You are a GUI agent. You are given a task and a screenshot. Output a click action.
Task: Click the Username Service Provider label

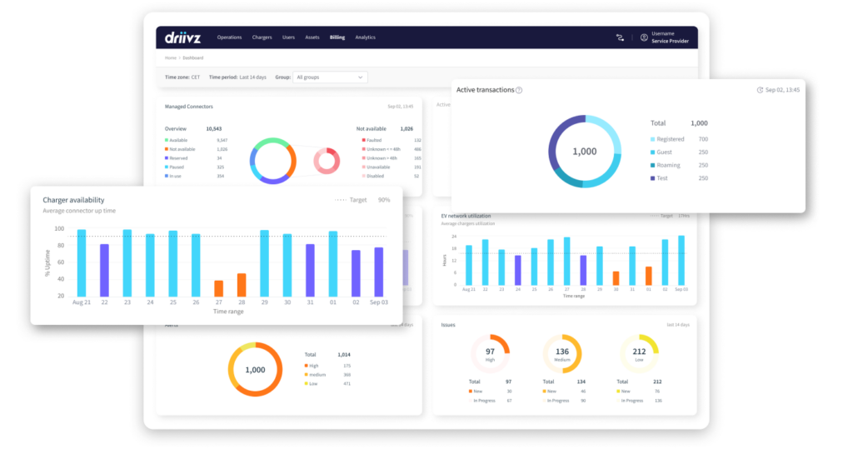(669, 37)
